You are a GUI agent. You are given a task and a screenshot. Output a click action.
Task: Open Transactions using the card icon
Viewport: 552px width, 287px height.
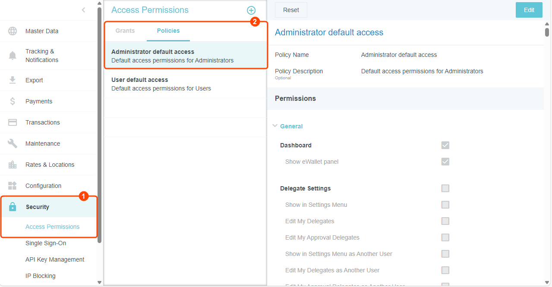pos(12,122)
